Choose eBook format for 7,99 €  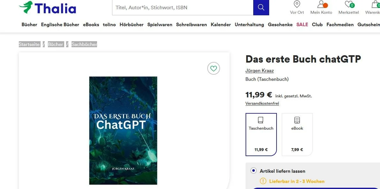coord(297,134)
